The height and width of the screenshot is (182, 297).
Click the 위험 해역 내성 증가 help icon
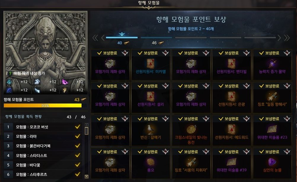(x=10, y=73)
